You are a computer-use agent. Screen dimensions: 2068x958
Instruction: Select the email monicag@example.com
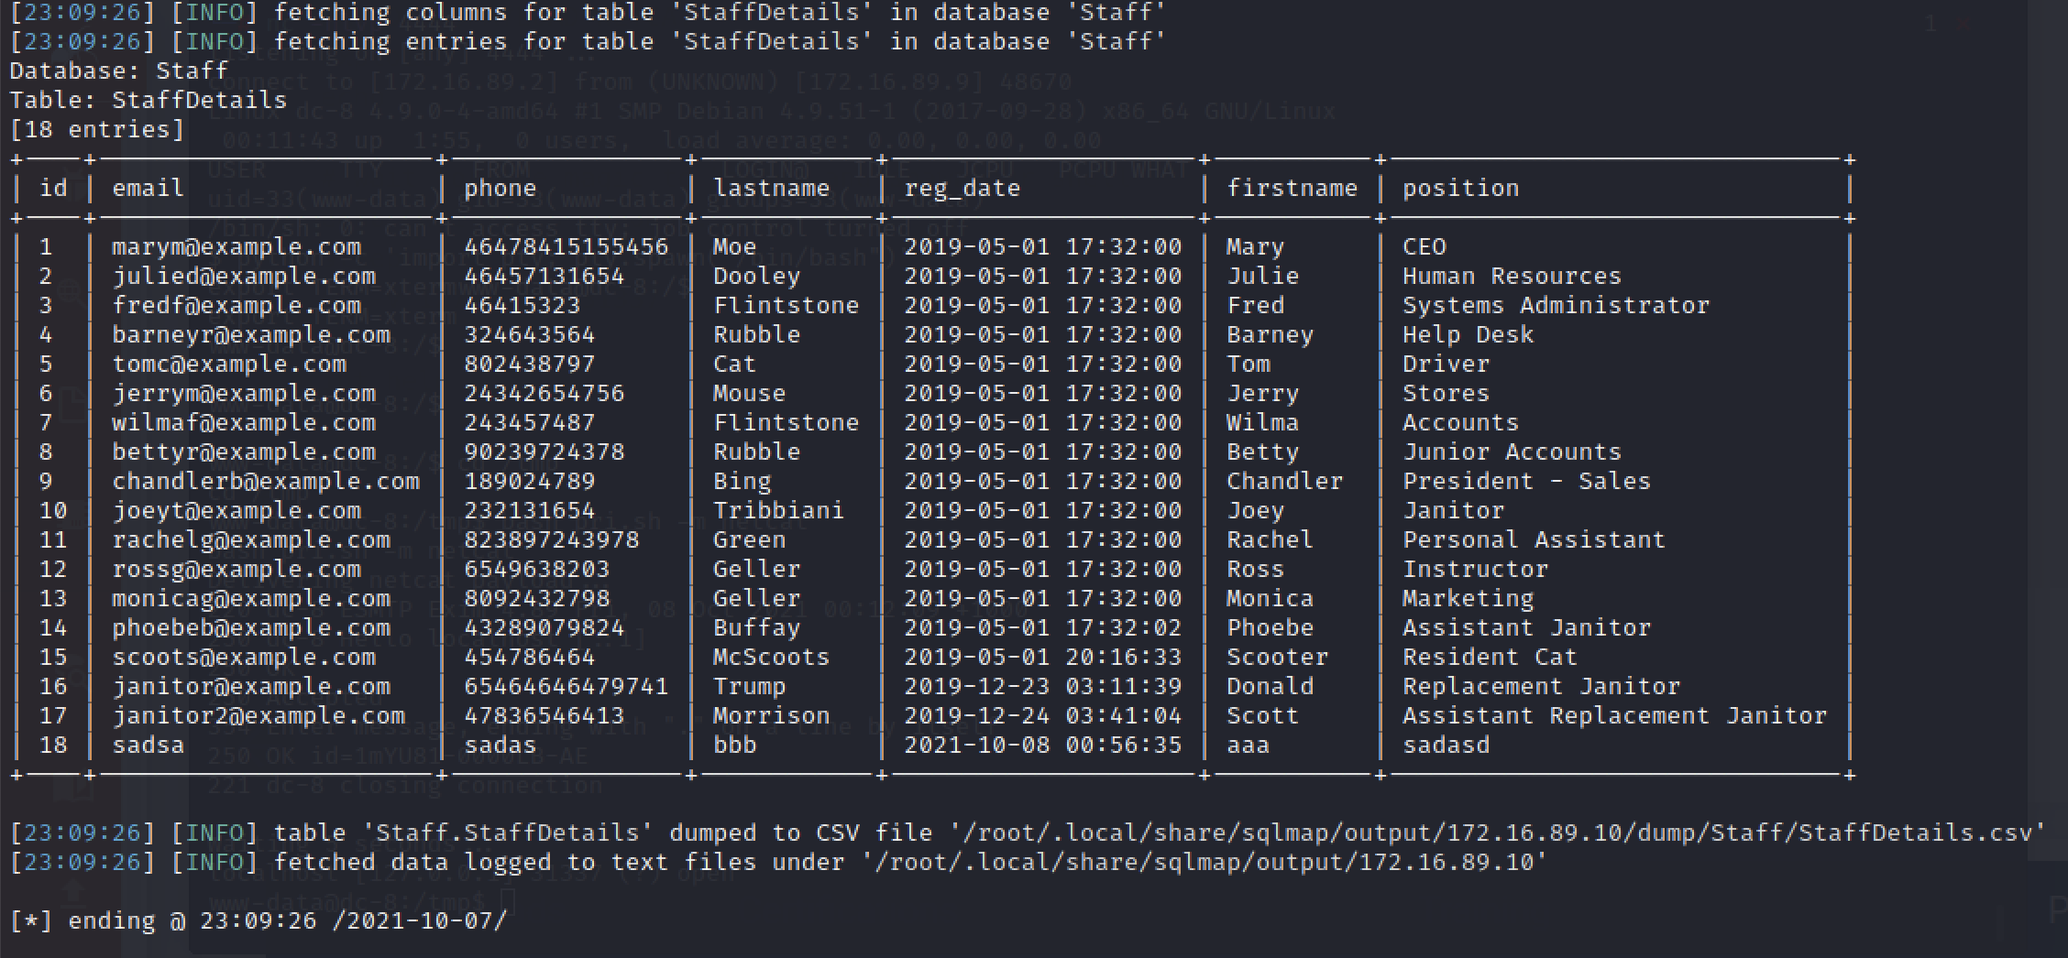(x=251, y=598)
